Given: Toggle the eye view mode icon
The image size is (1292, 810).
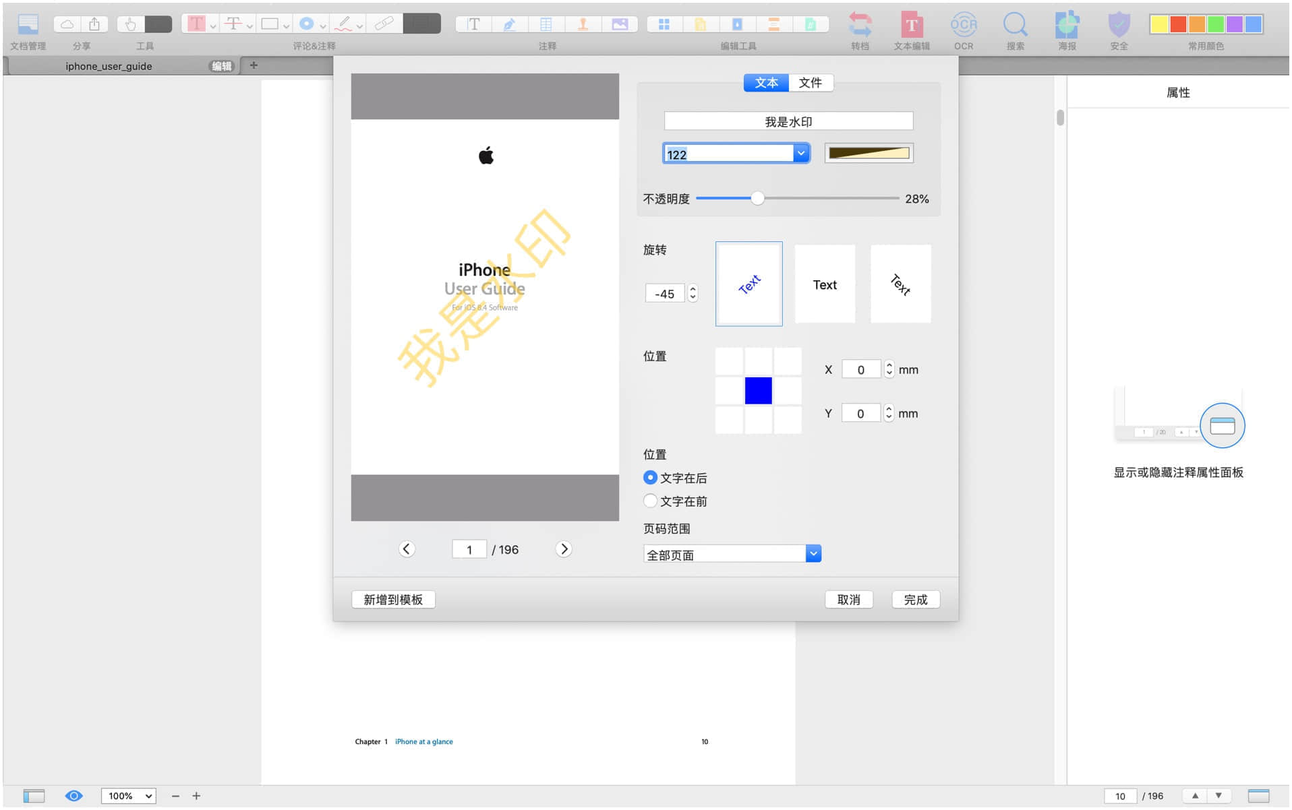Looking at the screenshot, I should point(74,796).
